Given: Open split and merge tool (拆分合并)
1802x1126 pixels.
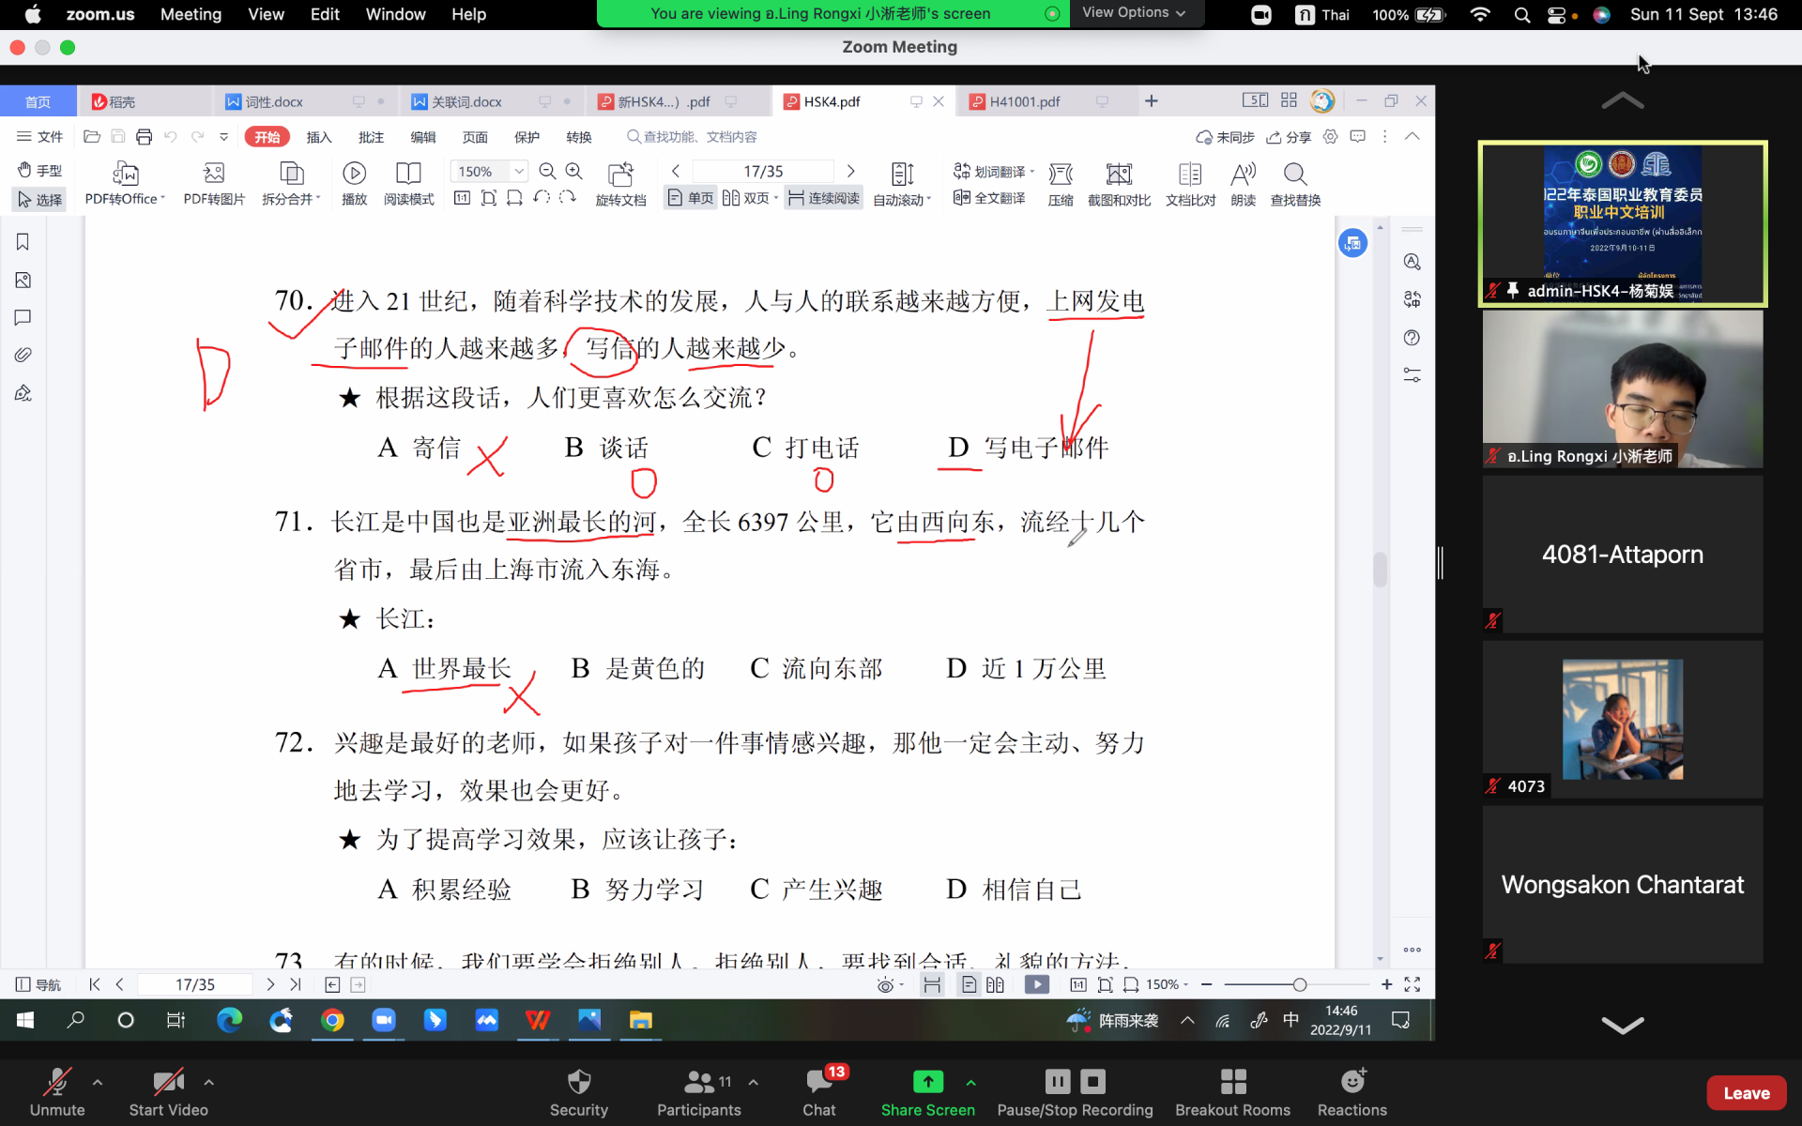Looking at the screenshot, I should (291, 183).
